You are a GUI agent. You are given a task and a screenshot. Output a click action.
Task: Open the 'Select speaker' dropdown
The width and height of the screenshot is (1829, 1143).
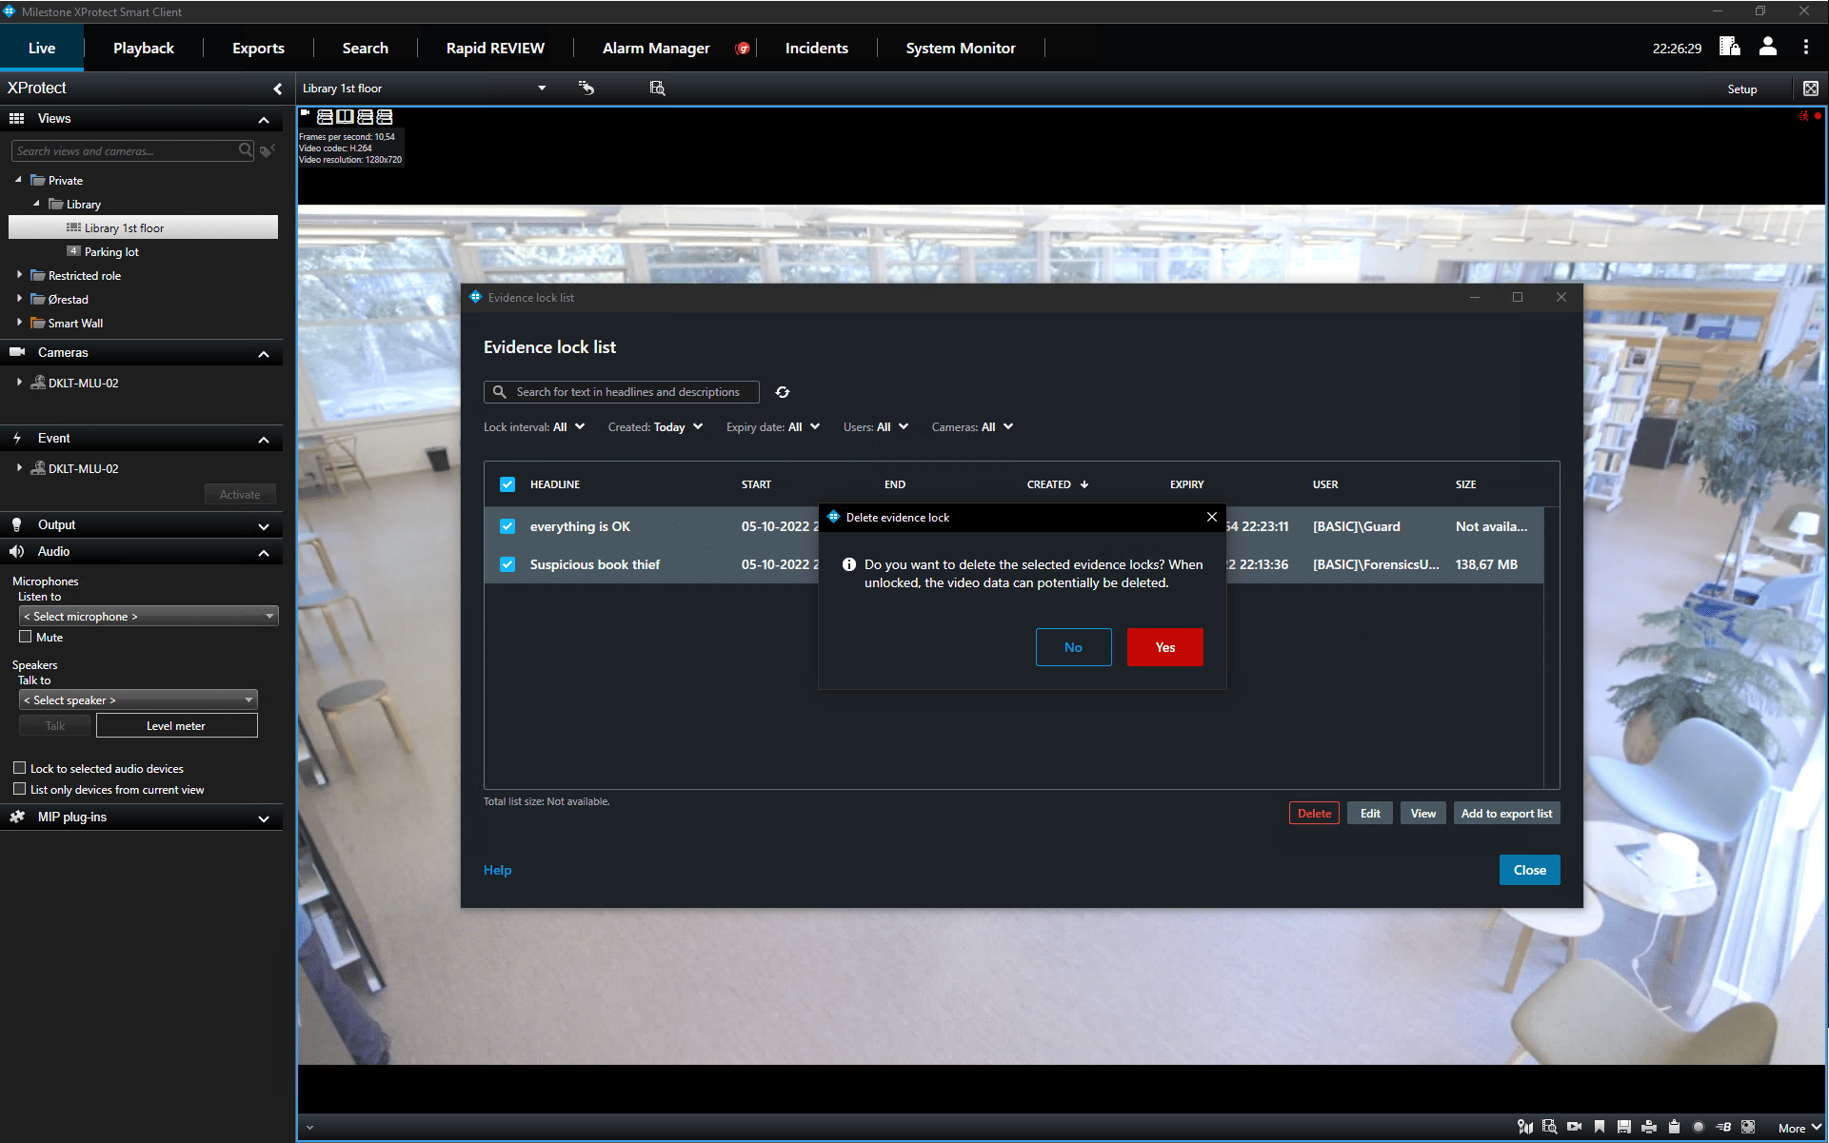pyautogui.click(x=138, y=700)
